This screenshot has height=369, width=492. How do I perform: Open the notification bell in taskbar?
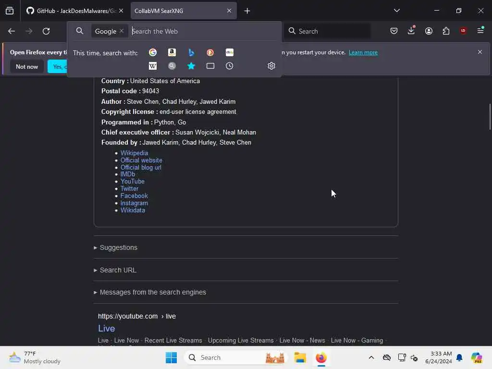(x=459, y=357)
